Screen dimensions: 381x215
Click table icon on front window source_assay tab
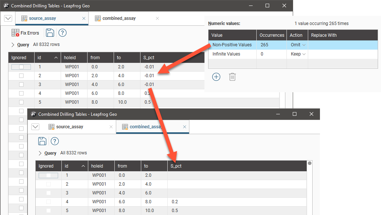(51, 127)
